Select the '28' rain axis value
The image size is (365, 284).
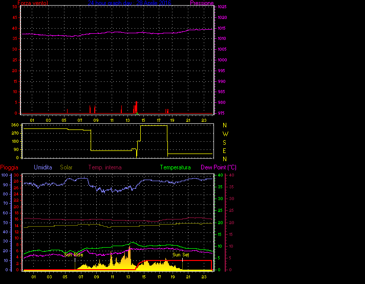point(16,181)
